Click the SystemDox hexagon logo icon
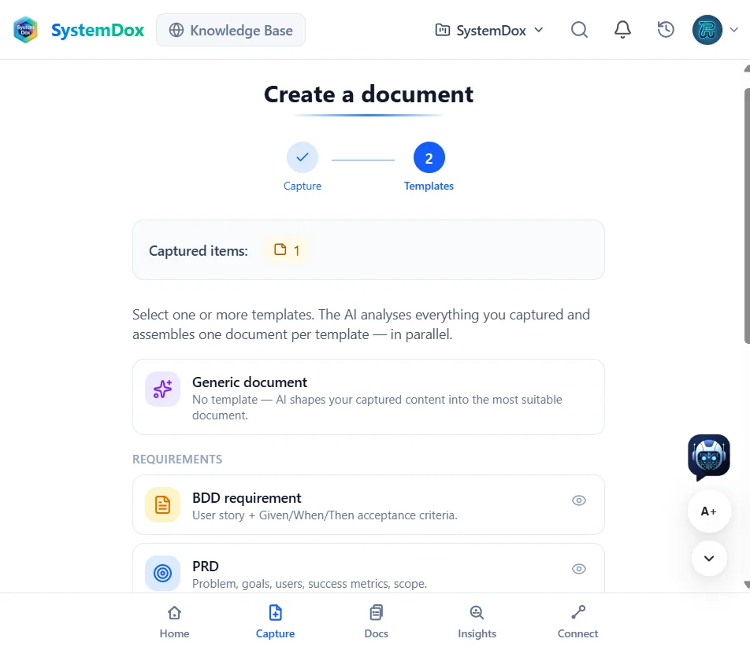 pos(26,30)
